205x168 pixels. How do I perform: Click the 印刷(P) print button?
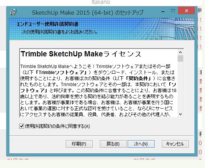[79, 144]
